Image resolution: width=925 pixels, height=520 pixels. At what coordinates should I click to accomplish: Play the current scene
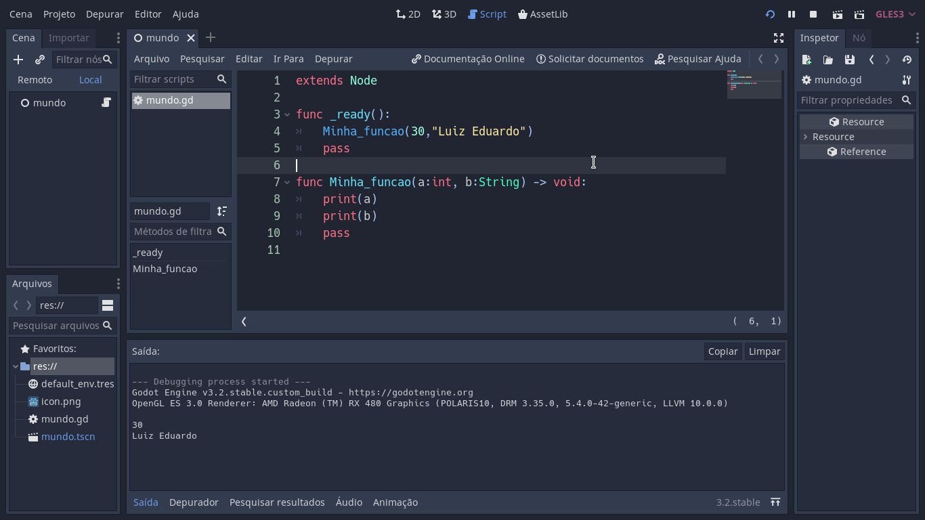(x=838, y=14)
